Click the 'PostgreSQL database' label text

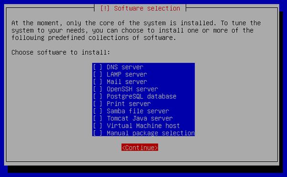[142, 97]
